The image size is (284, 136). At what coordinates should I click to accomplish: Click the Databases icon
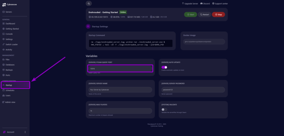(3, 65)
